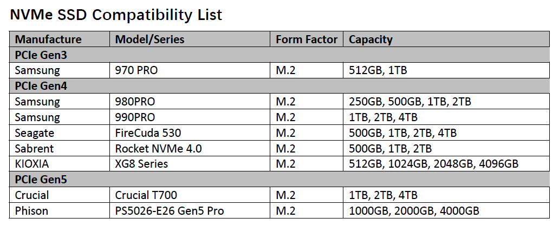This screenshot has height=225, width=559.
Task: Click the PCIe Gen3 section row
Action: click(x=279, y=55)
